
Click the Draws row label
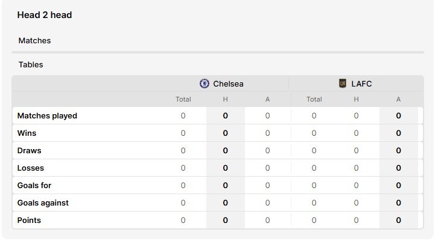point(30,151)
